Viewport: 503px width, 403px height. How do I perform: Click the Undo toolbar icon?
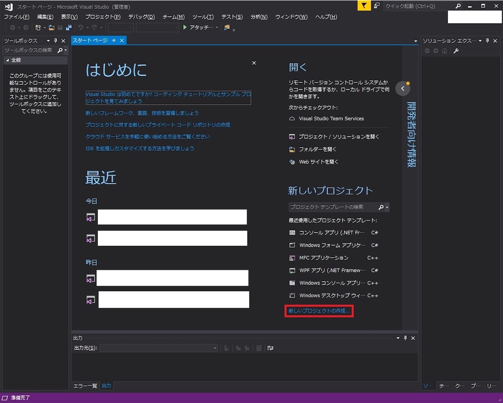point(81,28)
